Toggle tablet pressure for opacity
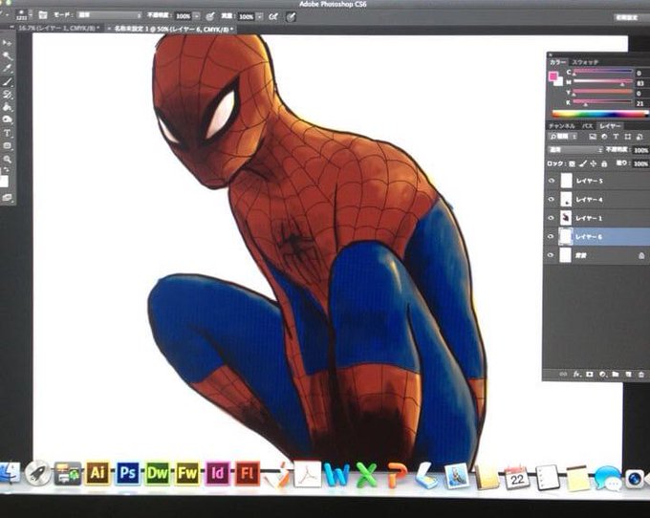Image resolution: width=650 pixels, height=518 pixels. (210, 16)
